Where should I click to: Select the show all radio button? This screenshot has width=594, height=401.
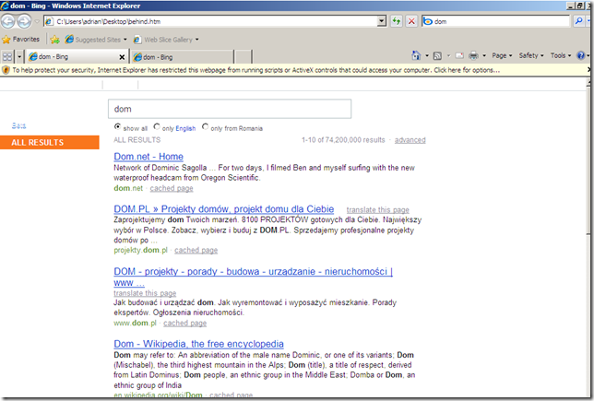(117, 127)
